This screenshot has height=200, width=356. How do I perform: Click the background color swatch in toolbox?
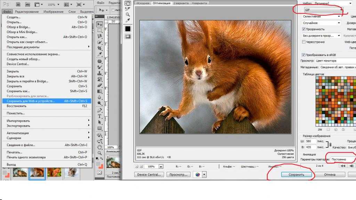pyautogui.click(x=101, y=167)
